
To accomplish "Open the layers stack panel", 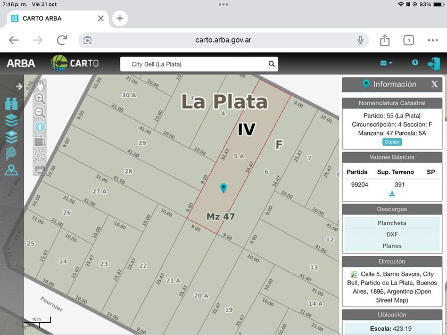I will [x=11, y=120].
